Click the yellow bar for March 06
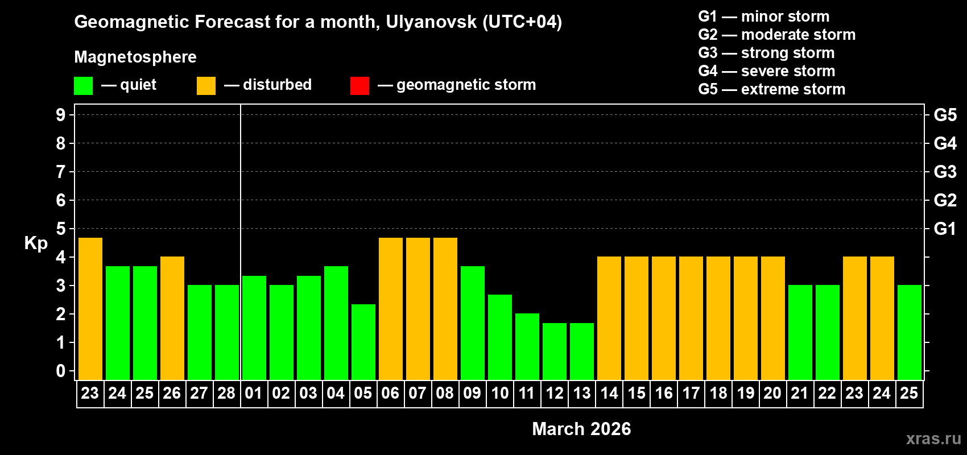The width and height of the screenshot is (967, 455). [x=391, y=309]
